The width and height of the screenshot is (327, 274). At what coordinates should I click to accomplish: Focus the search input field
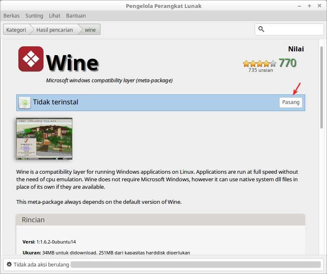pyautogui.click(x=289, y=29)
